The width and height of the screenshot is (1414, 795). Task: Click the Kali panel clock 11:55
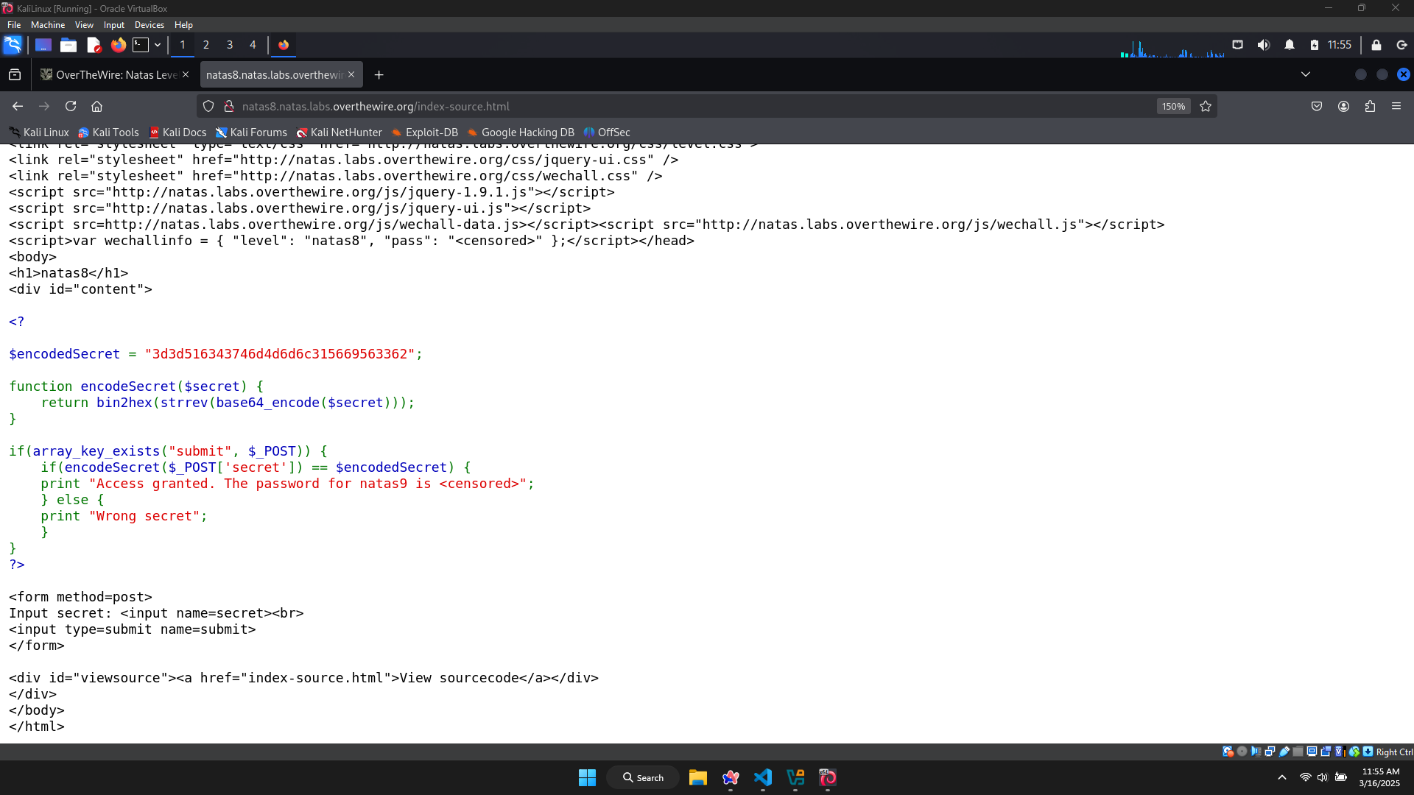pyautogui.click(x=1340, y=45)
